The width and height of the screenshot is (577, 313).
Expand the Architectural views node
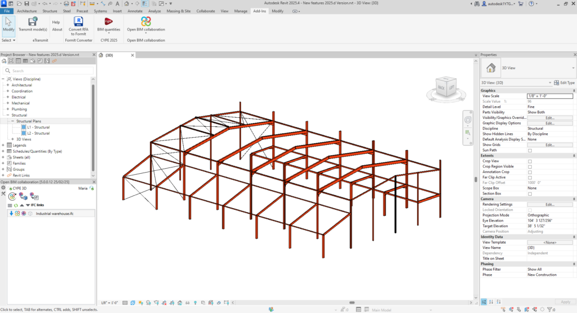point(8,85)
